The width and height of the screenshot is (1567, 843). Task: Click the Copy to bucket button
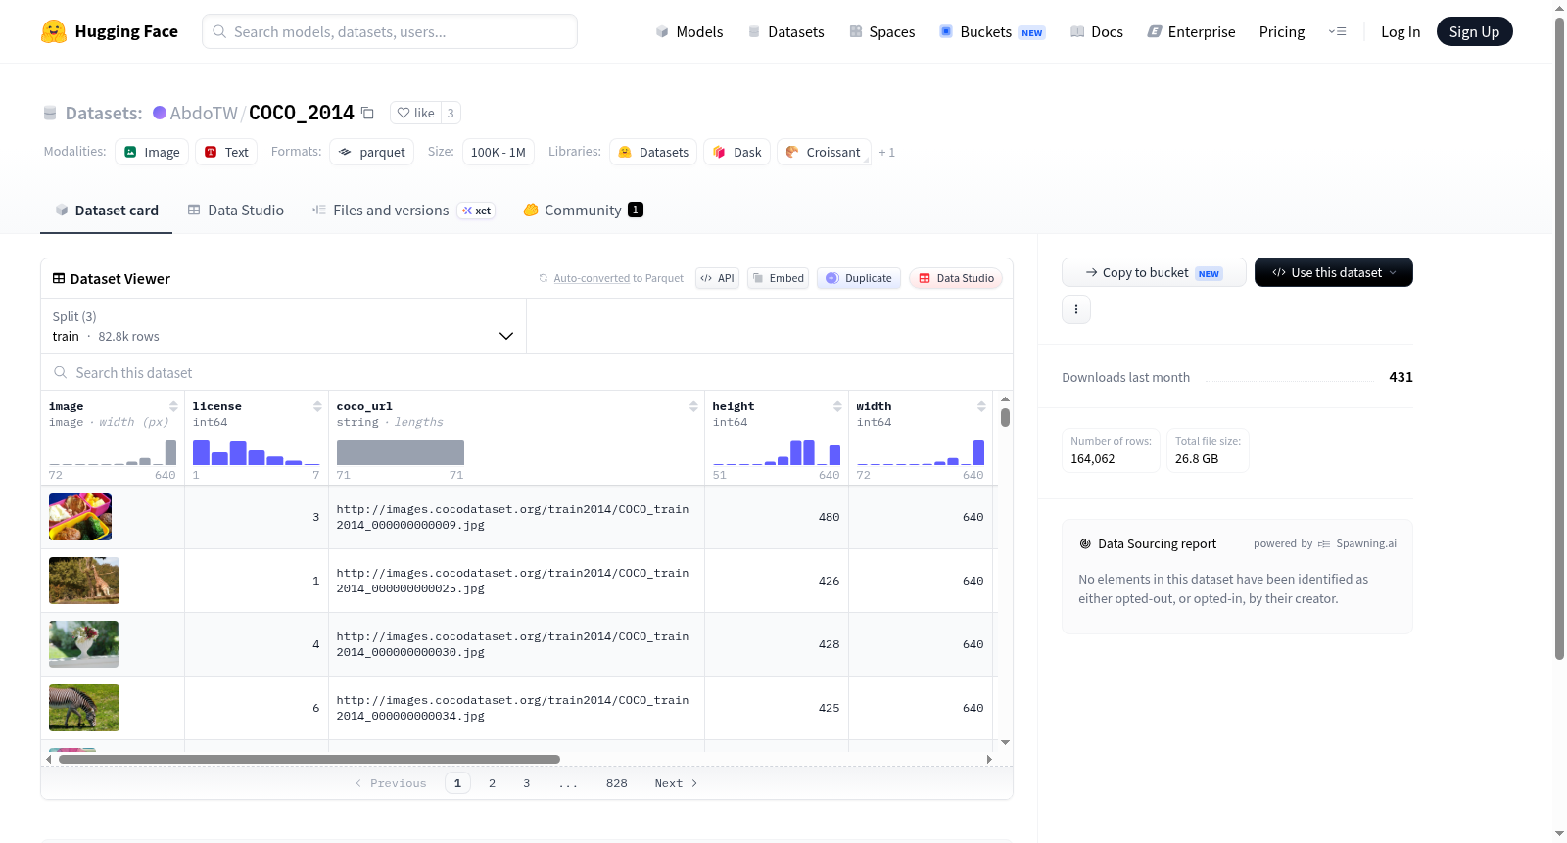(x=1154, y=272)
